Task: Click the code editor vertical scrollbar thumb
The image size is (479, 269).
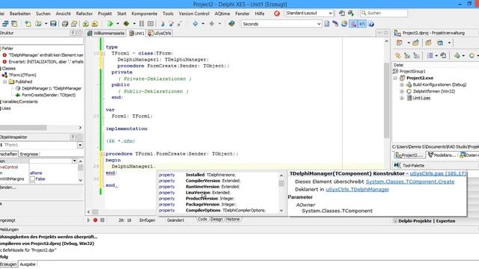Action: (386, 101)
